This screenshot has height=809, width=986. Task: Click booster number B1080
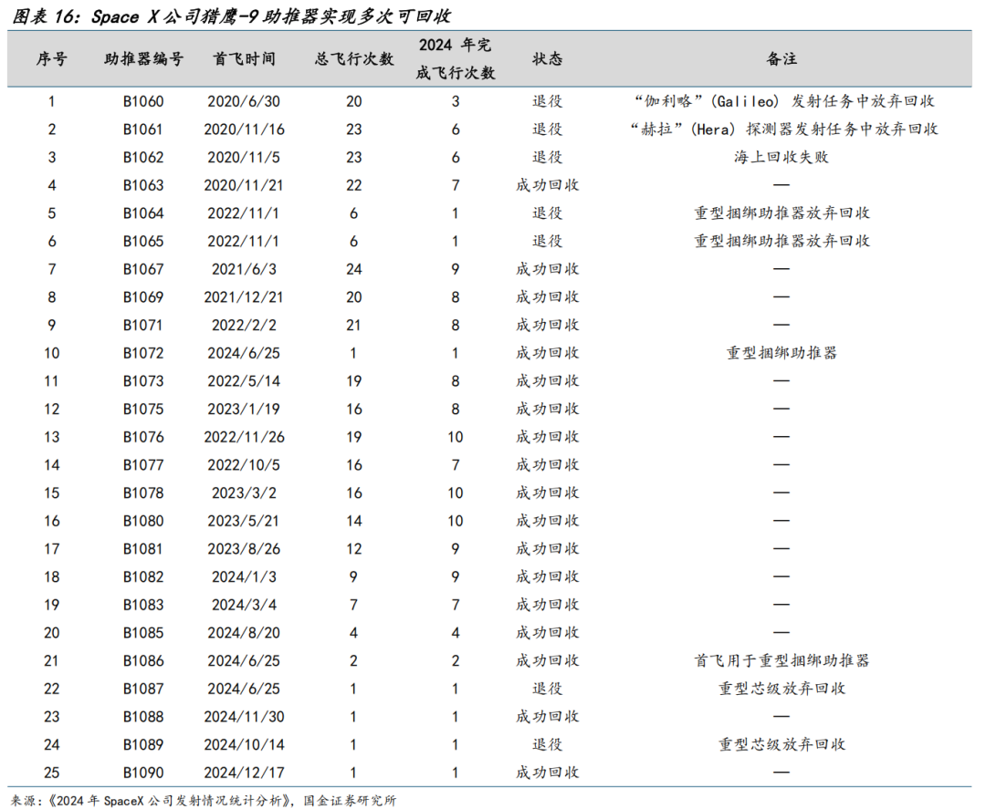click(143, 522)
